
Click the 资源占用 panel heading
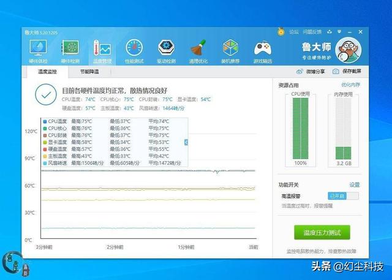point(288,85)
